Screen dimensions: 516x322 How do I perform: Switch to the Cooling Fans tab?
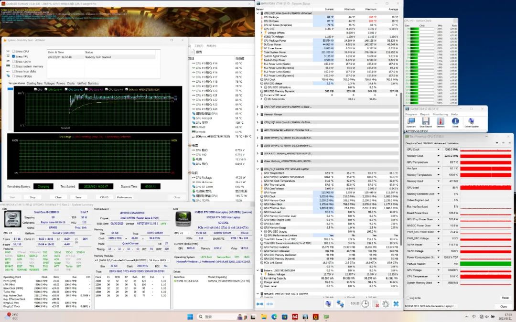(34, 83)
